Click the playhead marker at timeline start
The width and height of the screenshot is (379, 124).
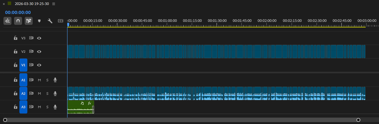point(68,24)
